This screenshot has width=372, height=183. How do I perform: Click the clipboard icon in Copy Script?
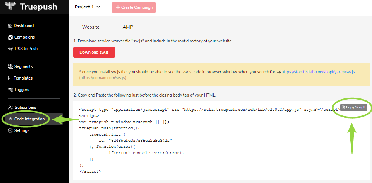343,107
